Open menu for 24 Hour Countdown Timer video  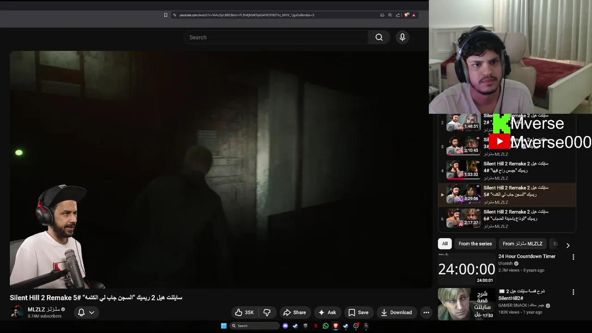pyautogui.click(x=573, y=257)
